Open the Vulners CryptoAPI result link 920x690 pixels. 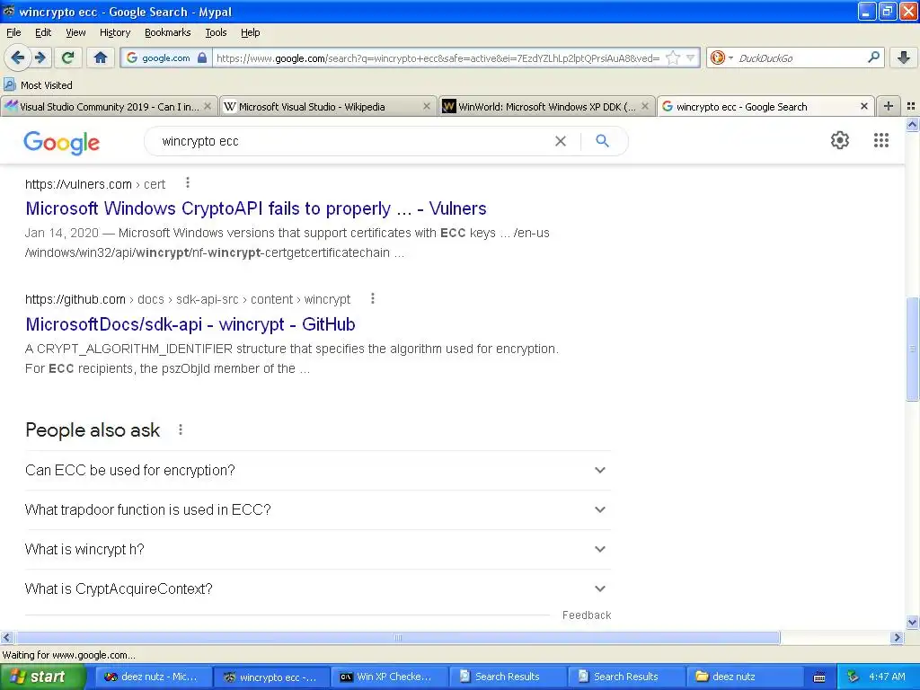tap(256, 208)
